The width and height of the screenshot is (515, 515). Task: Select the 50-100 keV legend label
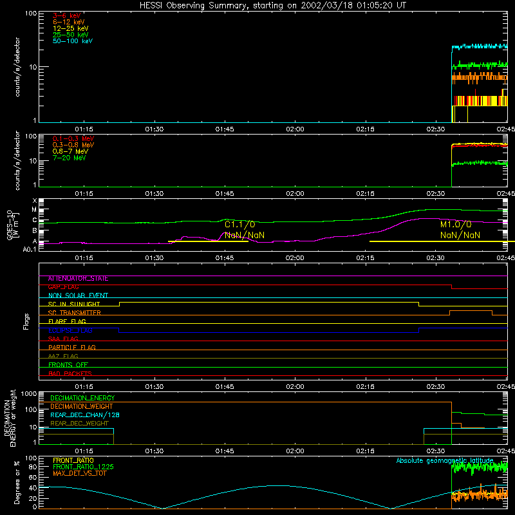click(73, 41)
